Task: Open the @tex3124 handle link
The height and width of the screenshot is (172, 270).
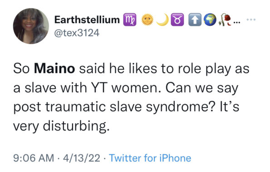Action: pos(77,33)
